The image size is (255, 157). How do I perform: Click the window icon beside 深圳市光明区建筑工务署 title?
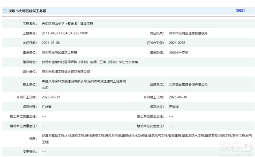click(x=5, y=11)
